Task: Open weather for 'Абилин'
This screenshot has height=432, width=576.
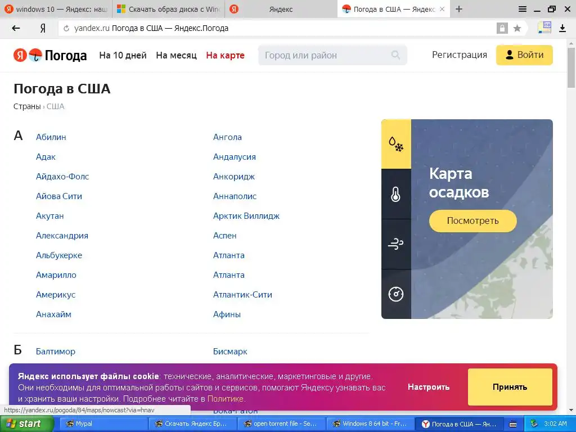Action: [x=51, y=137]
